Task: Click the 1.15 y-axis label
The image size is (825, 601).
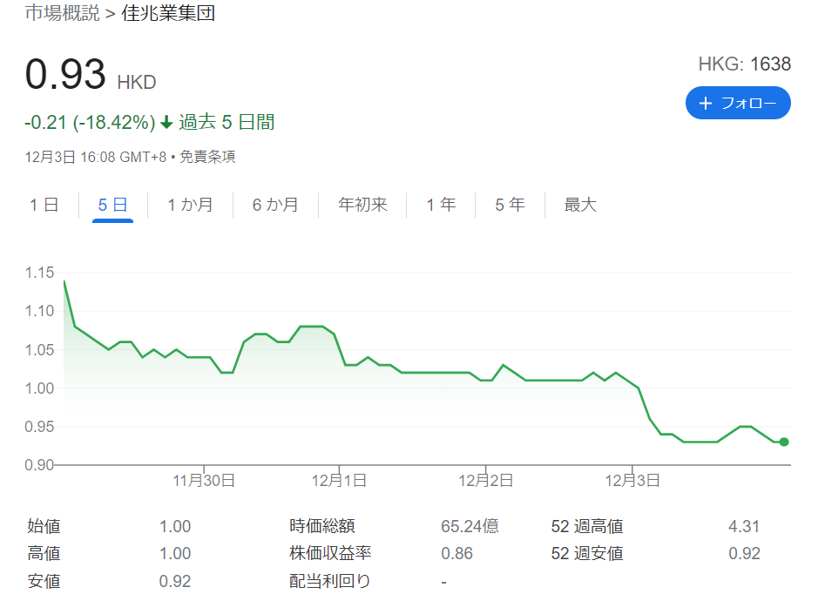Action: (x=39, y=273)
